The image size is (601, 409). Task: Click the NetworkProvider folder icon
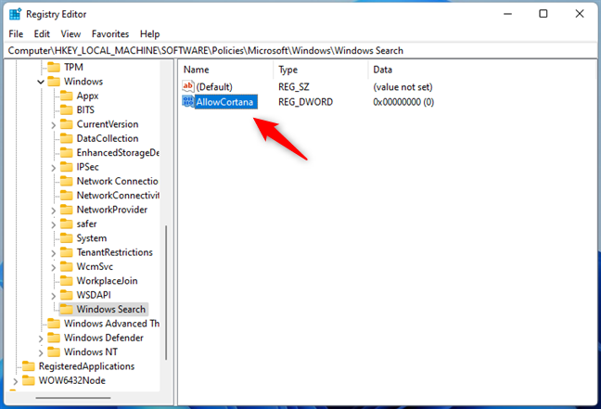point(66,210)
